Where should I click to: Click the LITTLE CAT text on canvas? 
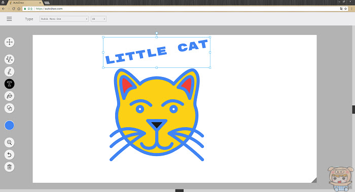(x=156, y=52)
